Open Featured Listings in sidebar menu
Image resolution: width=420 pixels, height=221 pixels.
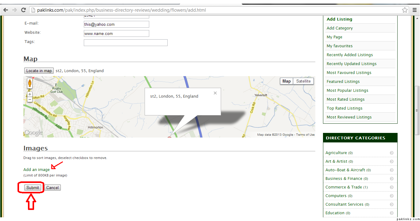point(343,81)
